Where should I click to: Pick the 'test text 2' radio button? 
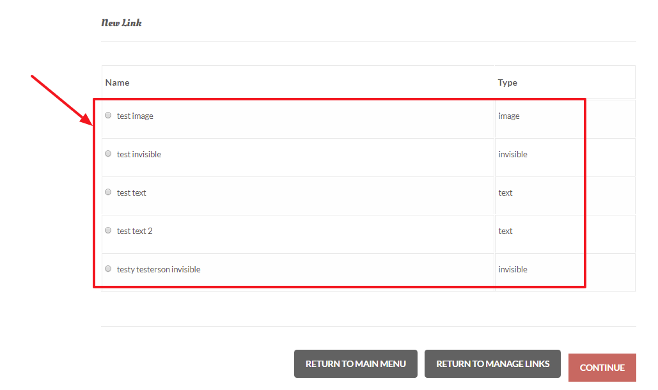pos(108,231)
